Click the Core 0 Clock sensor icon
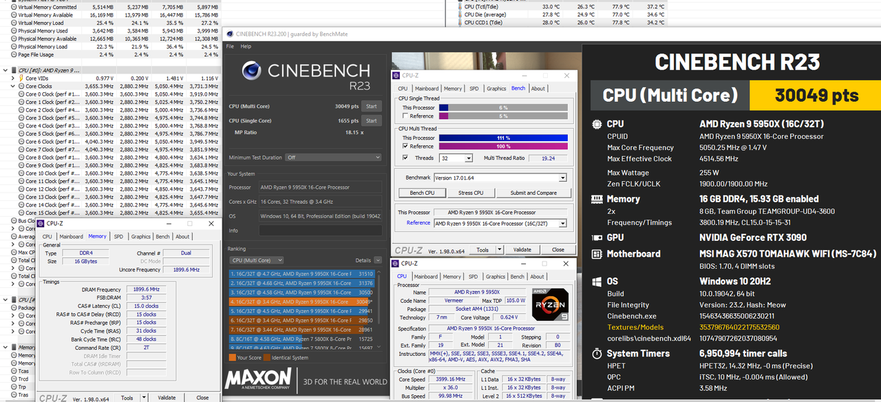The height and width of the screenshot is (402, 881). (x=21, y=94)
